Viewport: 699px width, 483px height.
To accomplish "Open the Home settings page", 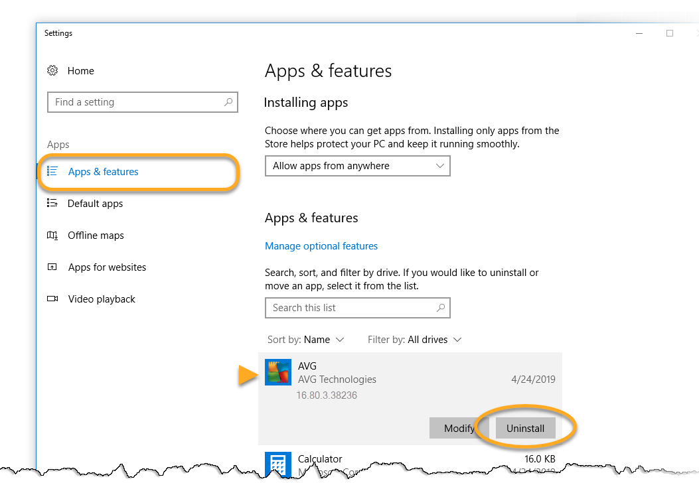I will tap(80, 71).
